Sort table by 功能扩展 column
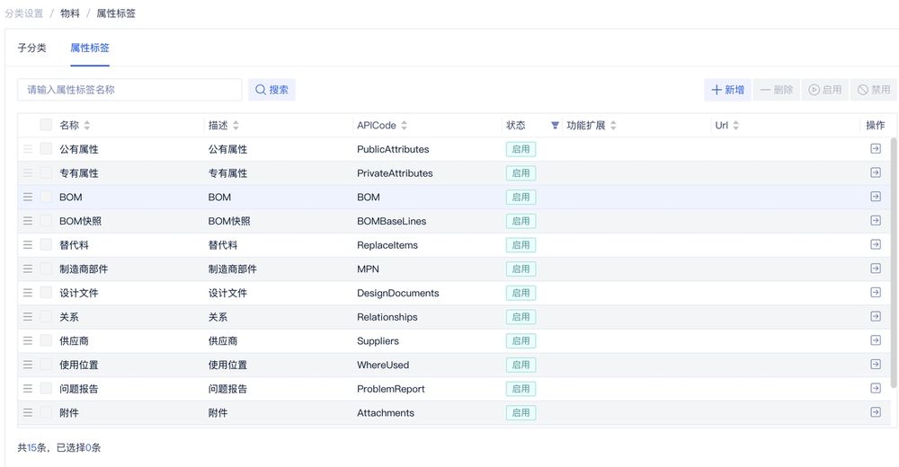The image size is (899, 467). 613,126
